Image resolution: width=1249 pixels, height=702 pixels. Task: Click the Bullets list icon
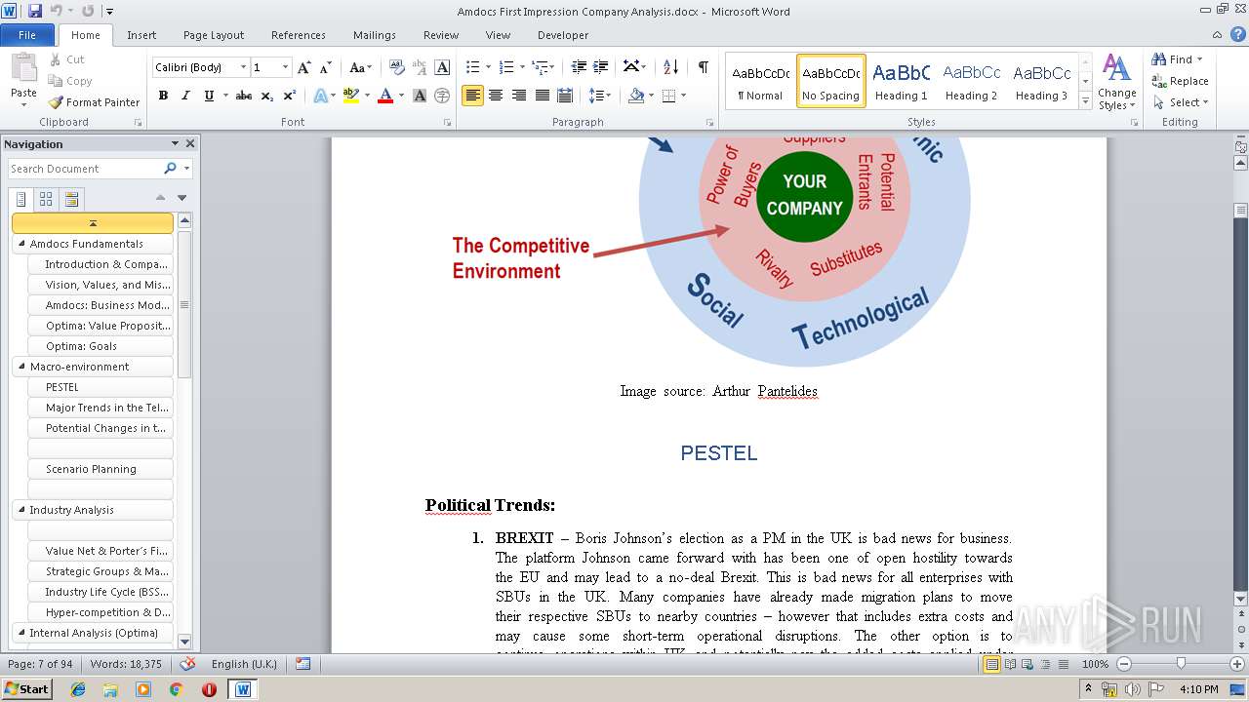[x=473, y=67]
